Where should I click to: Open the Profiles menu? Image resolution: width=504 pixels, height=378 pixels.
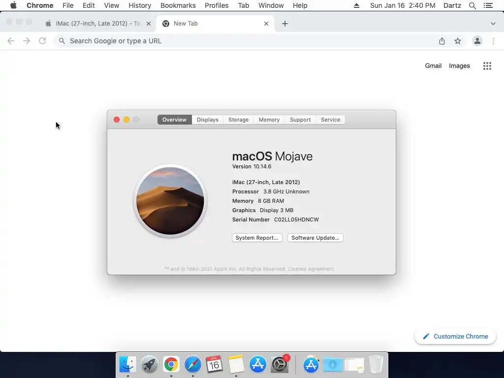point(217,5)
